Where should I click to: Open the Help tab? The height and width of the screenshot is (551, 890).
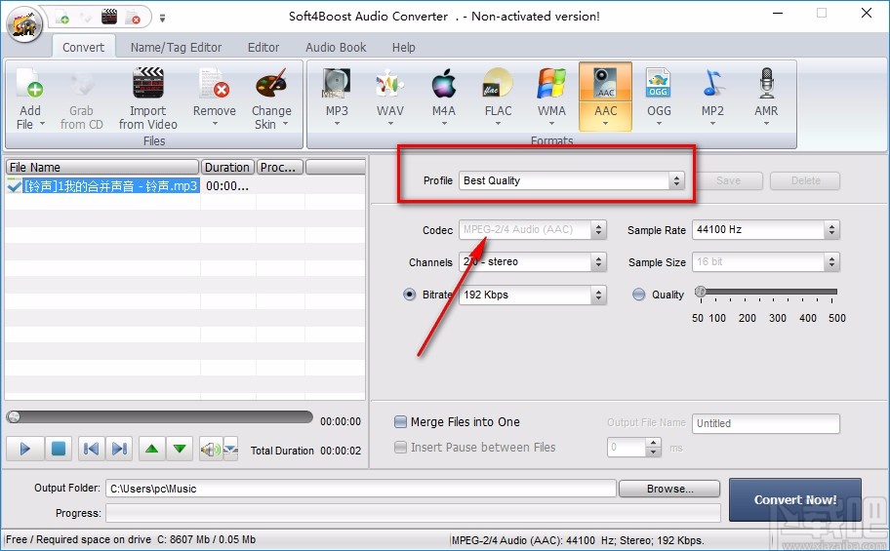coord(404,47)
